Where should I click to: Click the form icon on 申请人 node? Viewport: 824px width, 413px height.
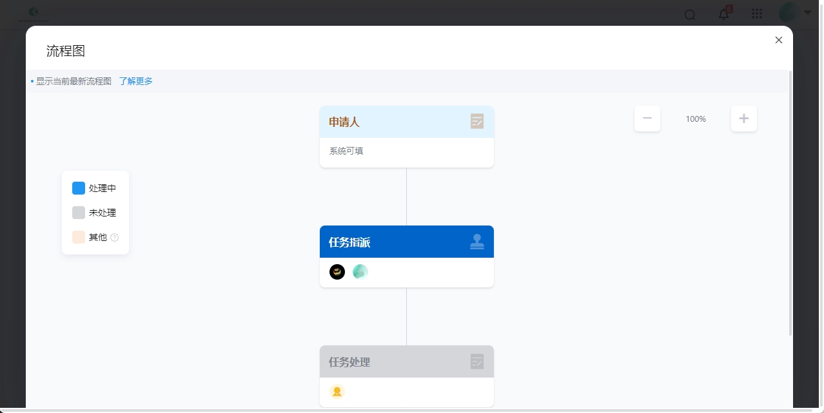(x=477, y=121)
